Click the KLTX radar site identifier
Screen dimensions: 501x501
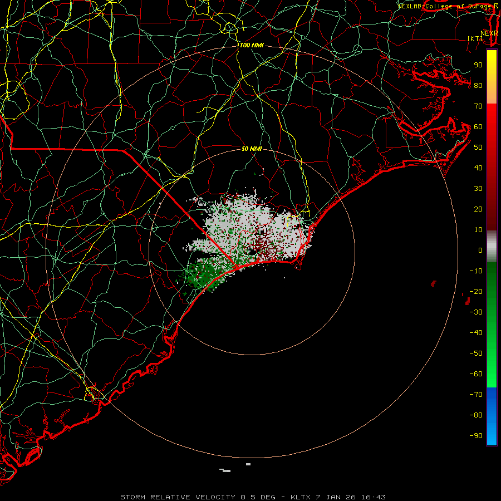coord(301,497)
